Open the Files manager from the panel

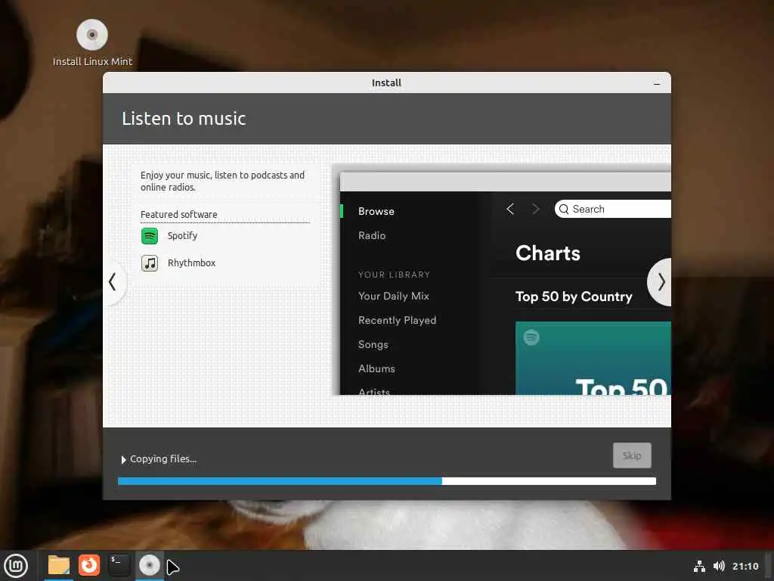[x=59, y=566]
